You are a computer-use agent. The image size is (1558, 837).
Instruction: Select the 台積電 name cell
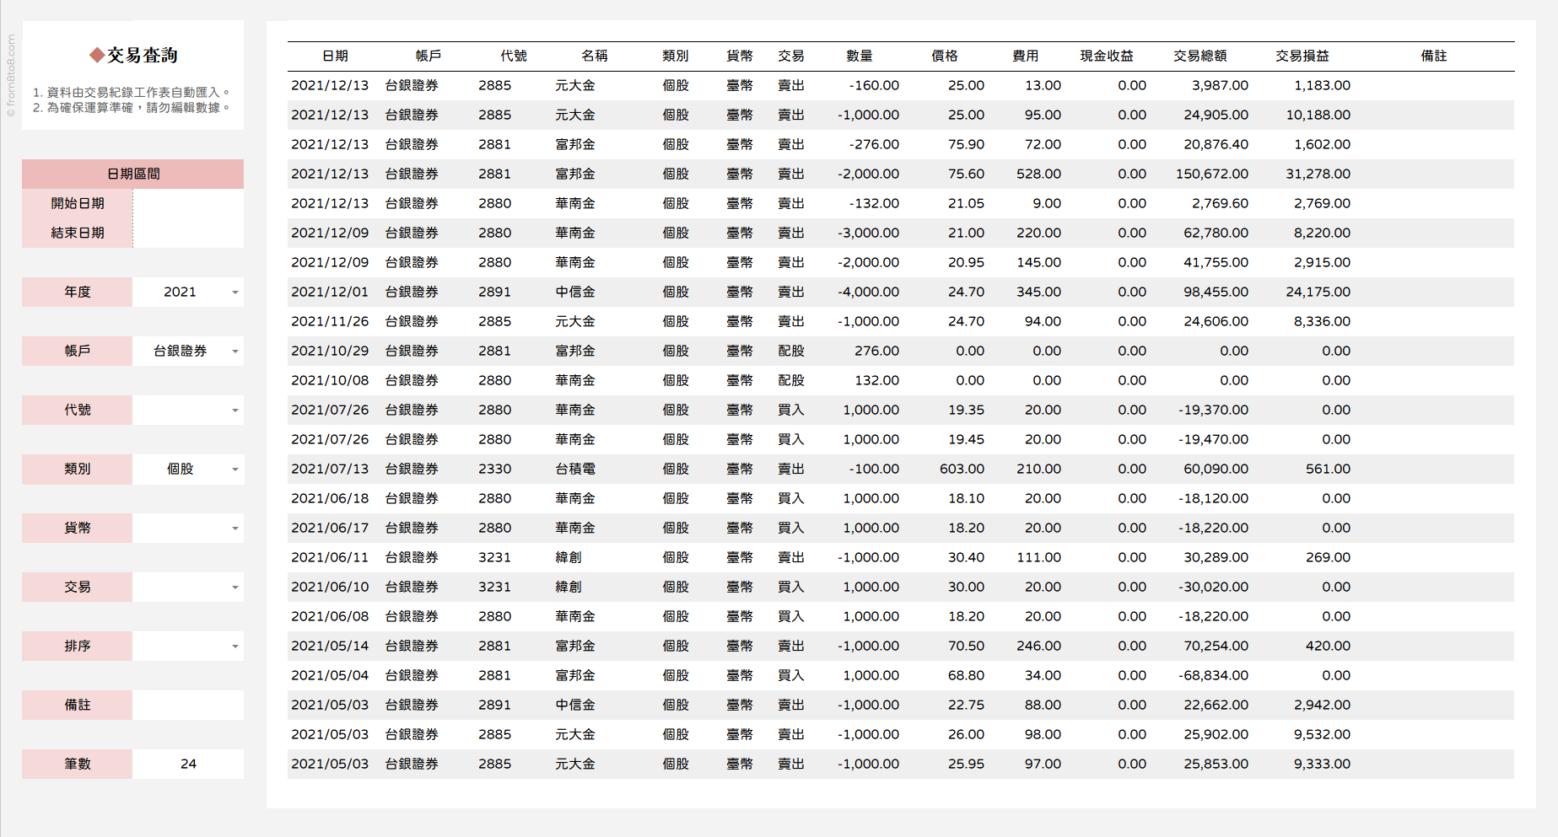(574, 469)
